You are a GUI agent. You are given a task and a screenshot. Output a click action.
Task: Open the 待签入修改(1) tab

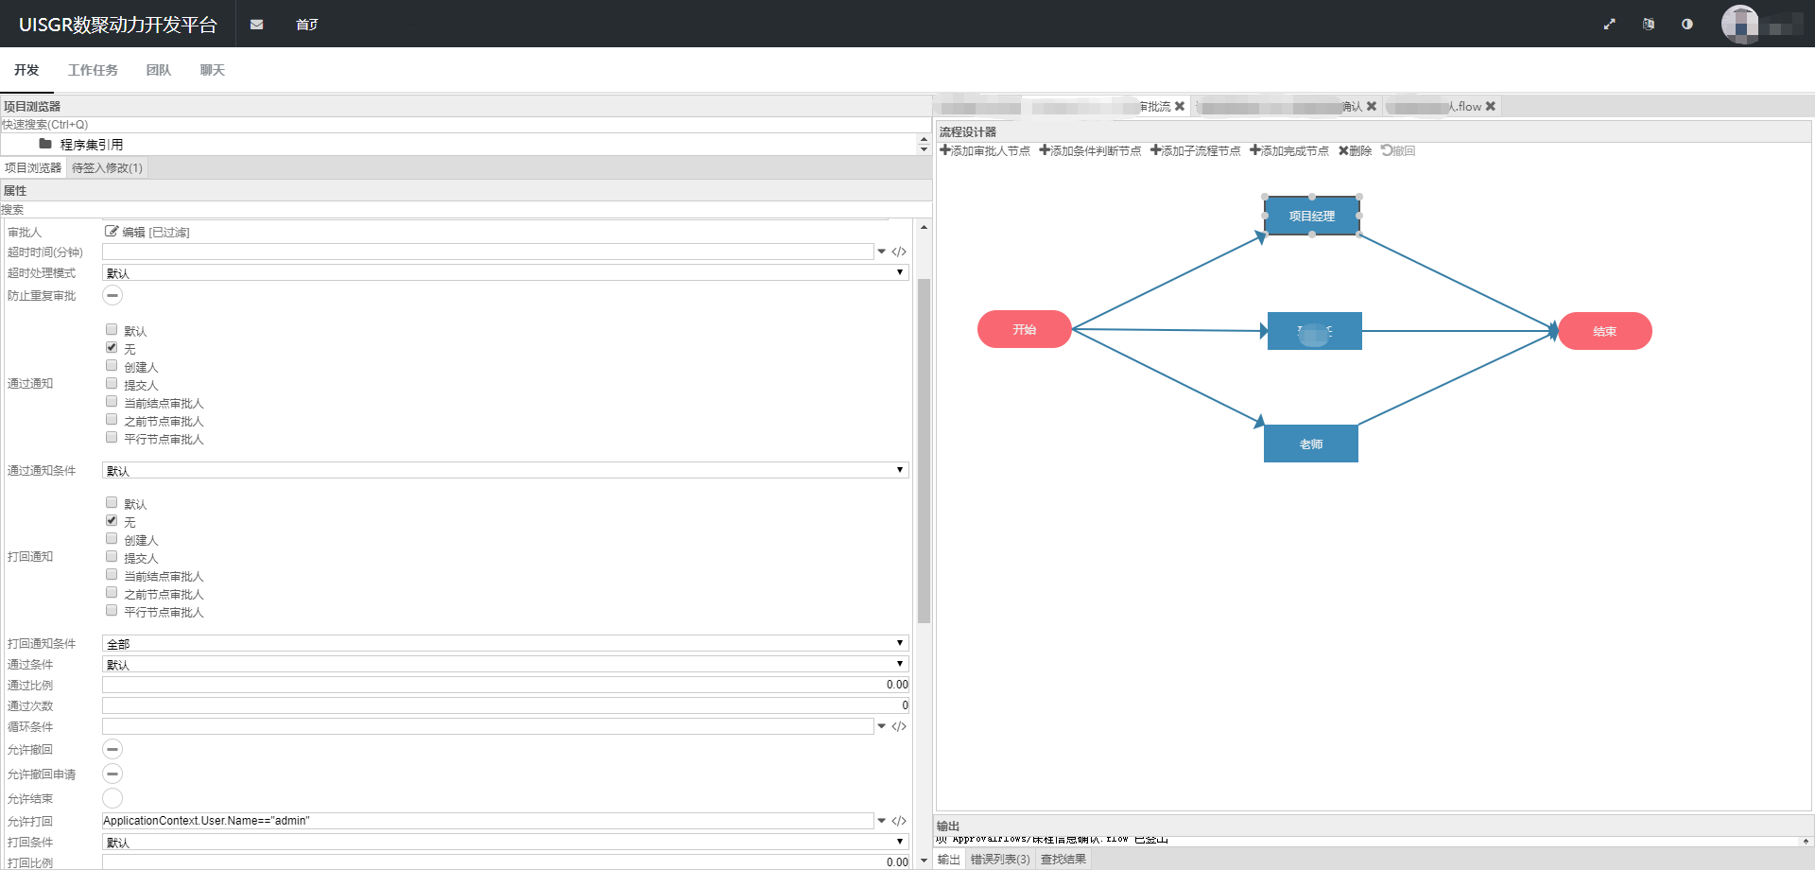107,168
